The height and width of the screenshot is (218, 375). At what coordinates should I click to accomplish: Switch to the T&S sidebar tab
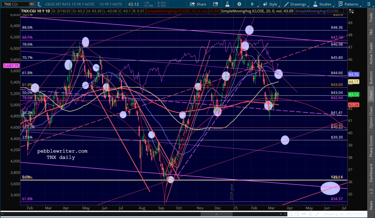coord(371,32)
